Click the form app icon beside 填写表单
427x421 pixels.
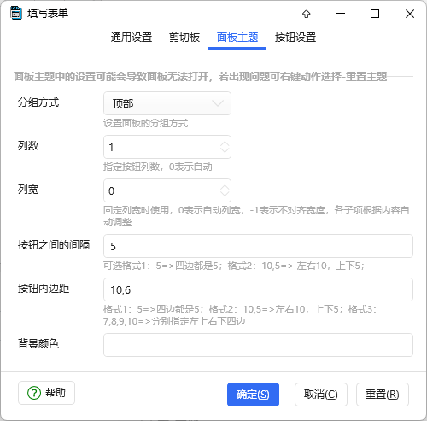[16, 13]
